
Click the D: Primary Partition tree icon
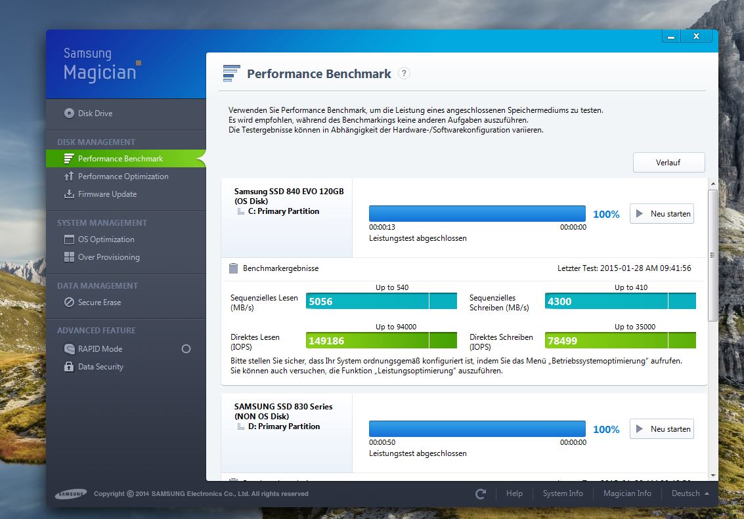coord(241,426)
